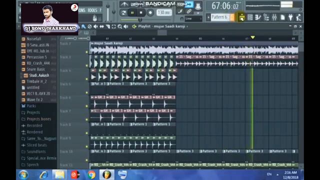Open Playlist title dropdown 'mujse Saadi karoji'
Image resolution: width=320 pixels, height=180 pixels.
pos(163,26)
